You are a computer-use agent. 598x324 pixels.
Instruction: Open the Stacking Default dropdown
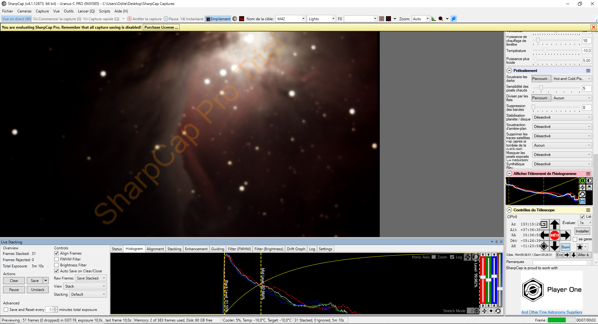pyautogui.click(x=88, y=294)
